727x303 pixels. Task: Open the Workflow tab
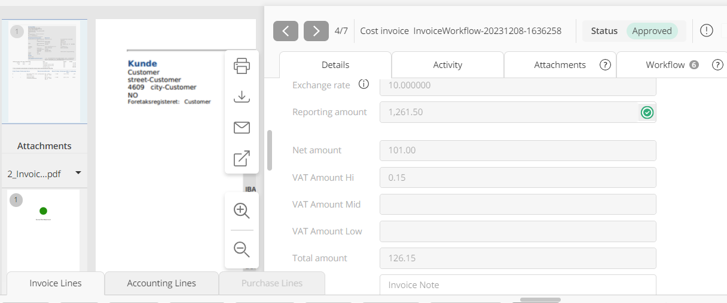pyautogui.click(x=665, y=65)
